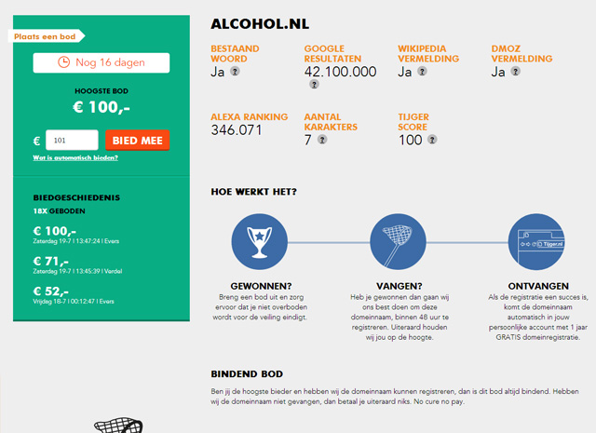This screenshot has width=596, height=433.
Task: Click the clock icon in countdown box
Action: click(64, 62)
